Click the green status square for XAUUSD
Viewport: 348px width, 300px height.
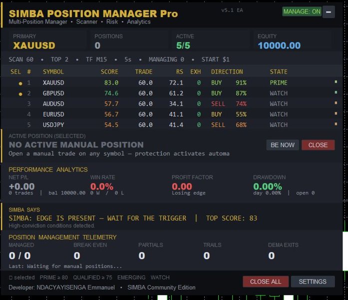click(x=336, y=82)
